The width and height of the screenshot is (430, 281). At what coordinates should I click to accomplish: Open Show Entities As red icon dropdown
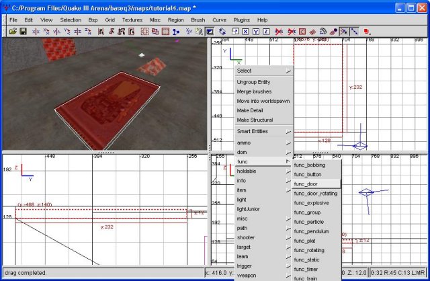[x=367, y=32]
